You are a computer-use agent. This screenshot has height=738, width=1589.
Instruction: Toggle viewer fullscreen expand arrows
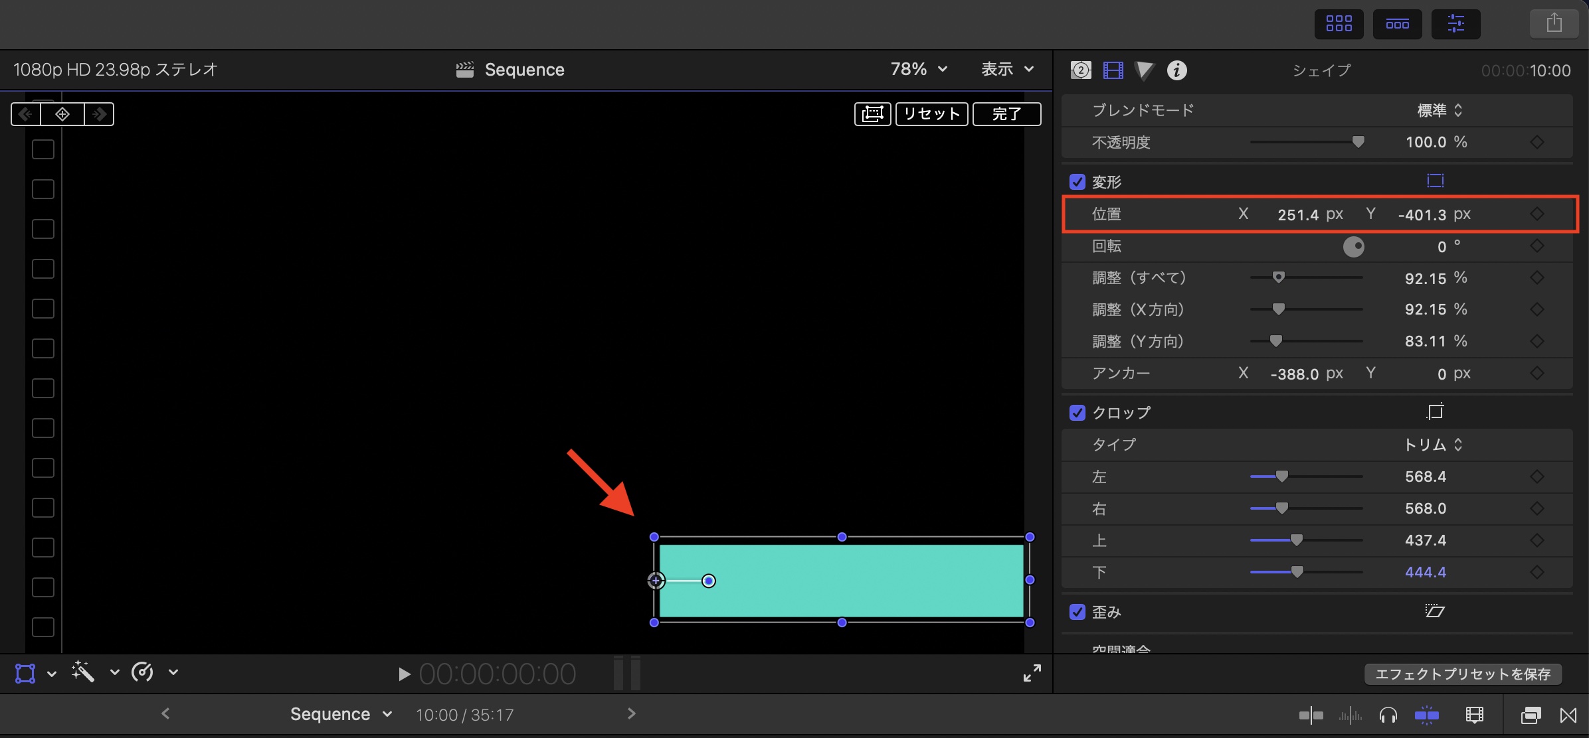1032,673
